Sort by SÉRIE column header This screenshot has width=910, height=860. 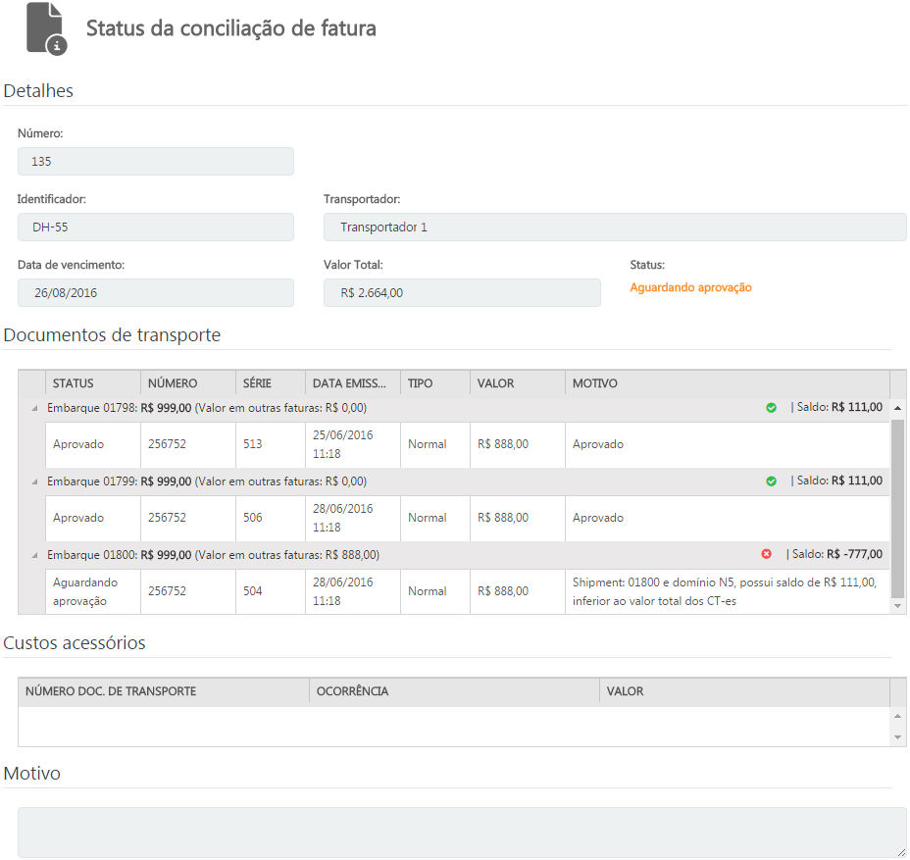271,383
